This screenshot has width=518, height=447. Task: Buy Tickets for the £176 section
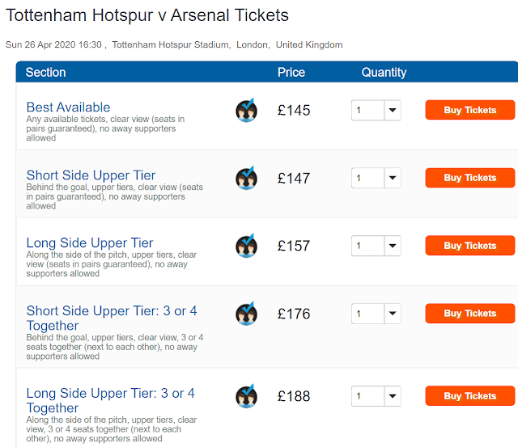point(469,314)
